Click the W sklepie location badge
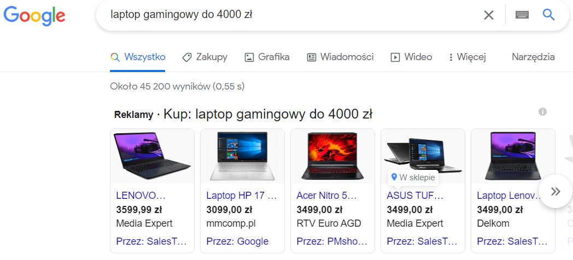 point(413,178)
